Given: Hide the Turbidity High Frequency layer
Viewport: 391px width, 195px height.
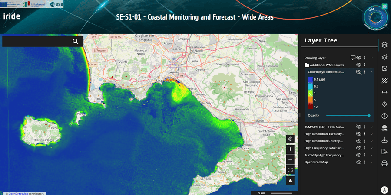Looking at the screenshot, I should (358, 155).
